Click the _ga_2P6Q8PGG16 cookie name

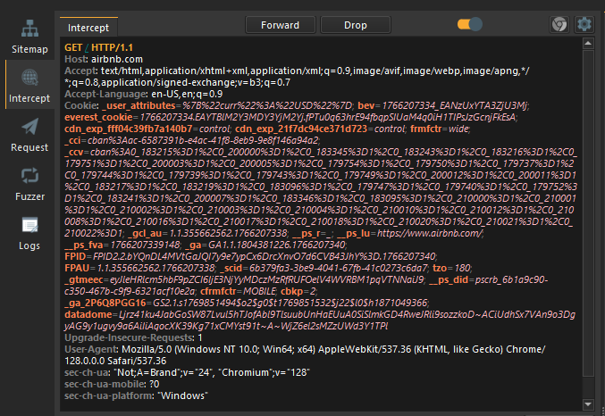[x=105, y=303]
